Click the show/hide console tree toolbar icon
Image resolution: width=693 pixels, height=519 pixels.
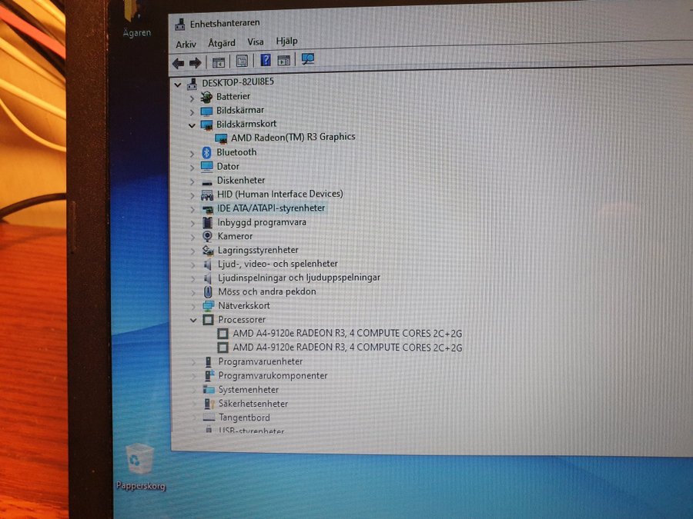pos(219,62)
